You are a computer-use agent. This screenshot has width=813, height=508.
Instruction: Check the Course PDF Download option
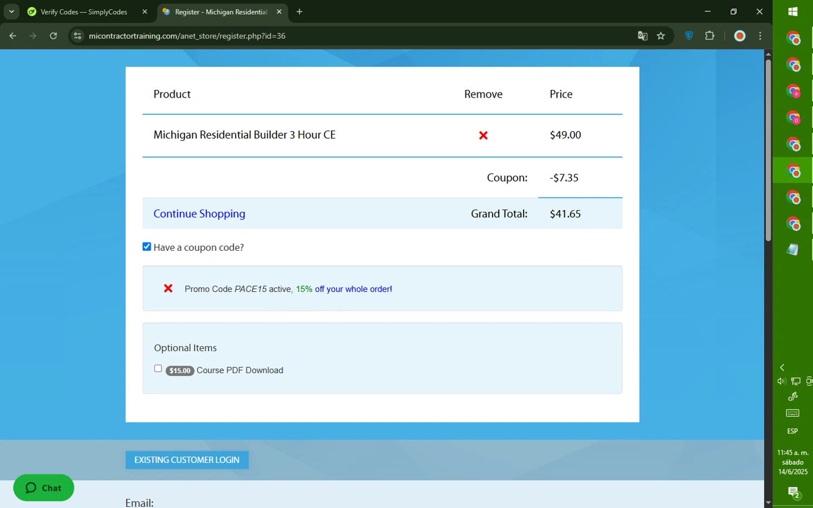click(158, 368)
